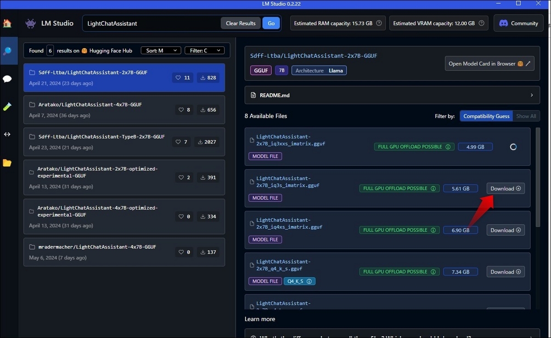Select Compatibility Guess filter
Screen dimensions: 551x338
coord(486,116)
